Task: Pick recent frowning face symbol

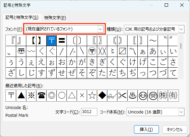Action: (x=153, y=96)
